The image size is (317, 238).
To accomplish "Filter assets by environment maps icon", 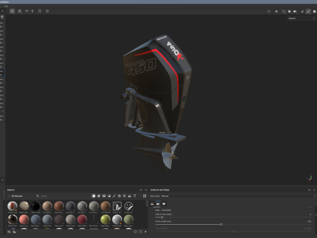I will coord(129,196).
